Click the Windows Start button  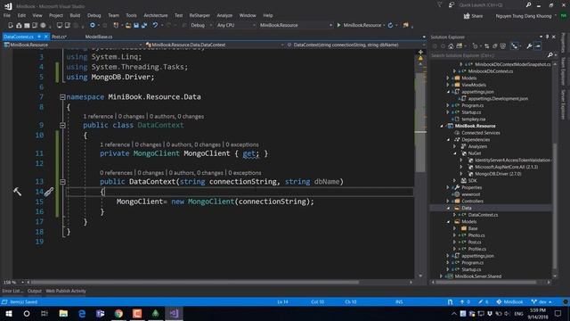tap(8, 313)
